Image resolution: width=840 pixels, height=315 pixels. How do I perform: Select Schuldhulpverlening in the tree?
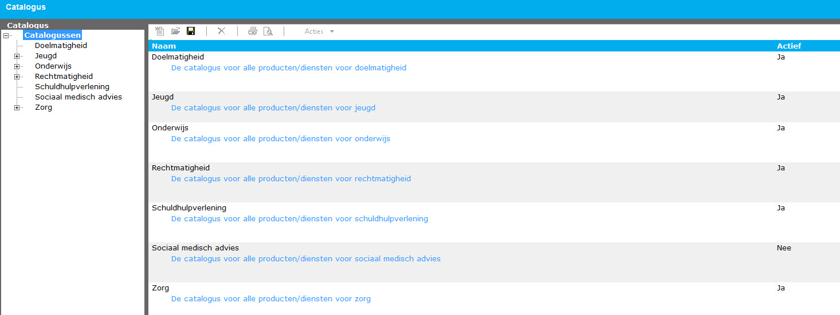coord(72,87)
